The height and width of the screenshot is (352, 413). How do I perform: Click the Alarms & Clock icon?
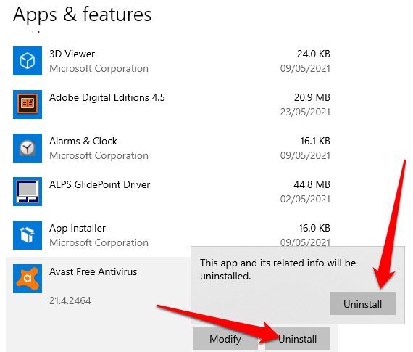coord(28,148)
